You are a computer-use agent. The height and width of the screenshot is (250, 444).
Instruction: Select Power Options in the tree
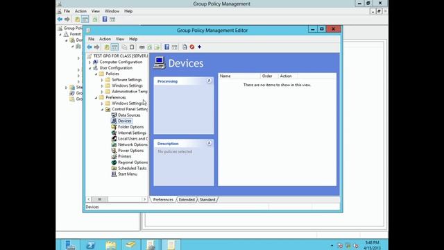[130, 151]
